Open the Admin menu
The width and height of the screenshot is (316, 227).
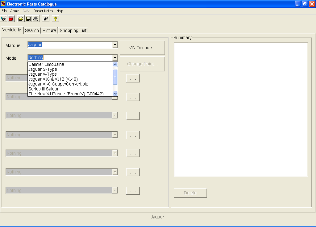(x=15, y=11)
